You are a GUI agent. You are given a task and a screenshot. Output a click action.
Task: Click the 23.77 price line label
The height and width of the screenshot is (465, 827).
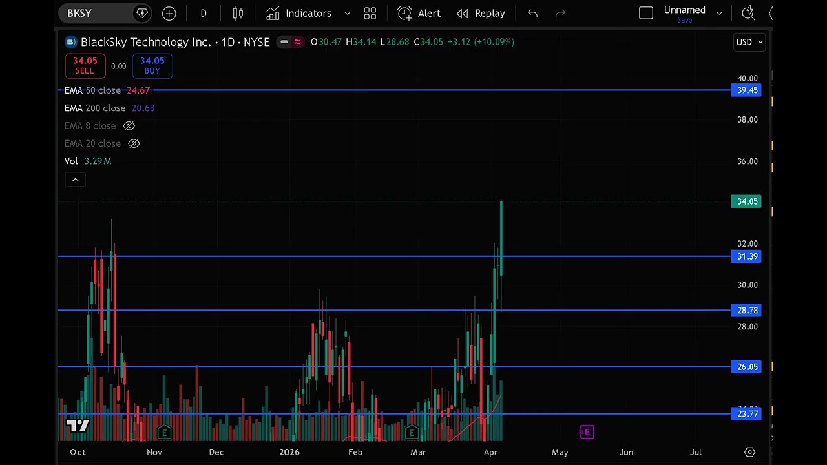pos(747,414)
